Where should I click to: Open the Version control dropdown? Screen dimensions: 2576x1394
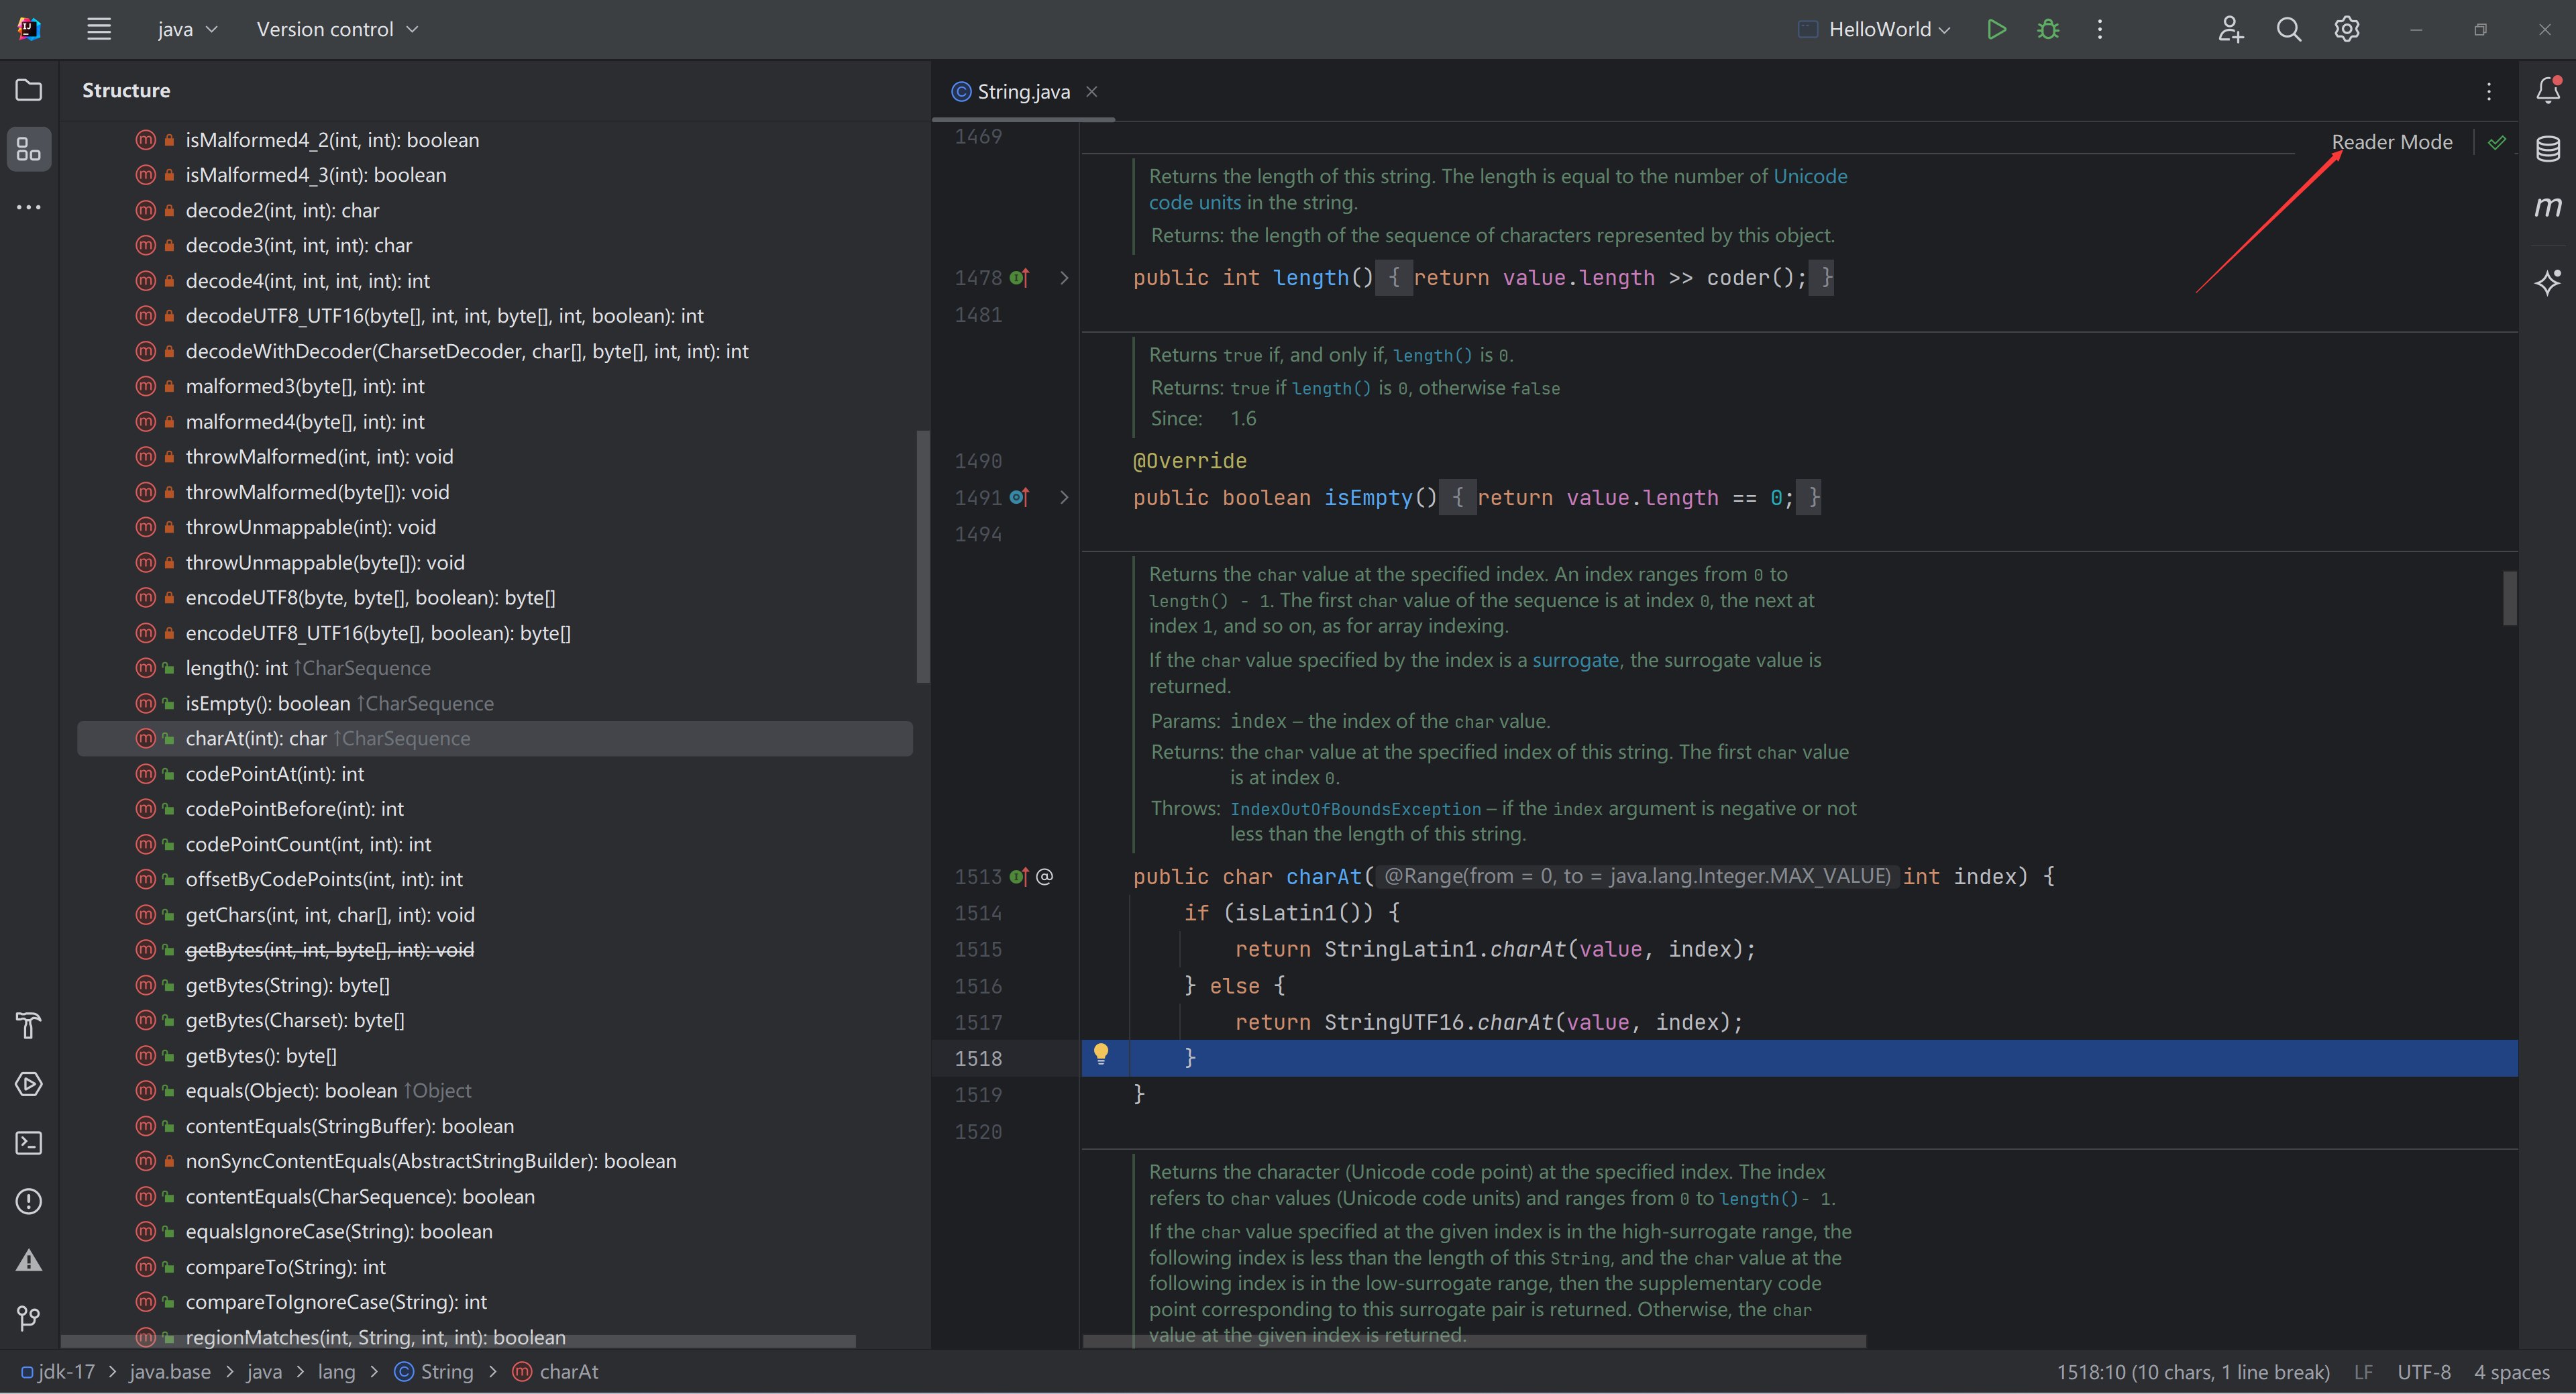point(337,29)
